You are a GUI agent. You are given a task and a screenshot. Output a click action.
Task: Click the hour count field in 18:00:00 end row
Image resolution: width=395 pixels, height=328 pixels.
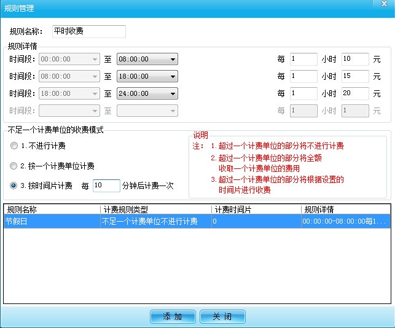click(x=303, y=76)
